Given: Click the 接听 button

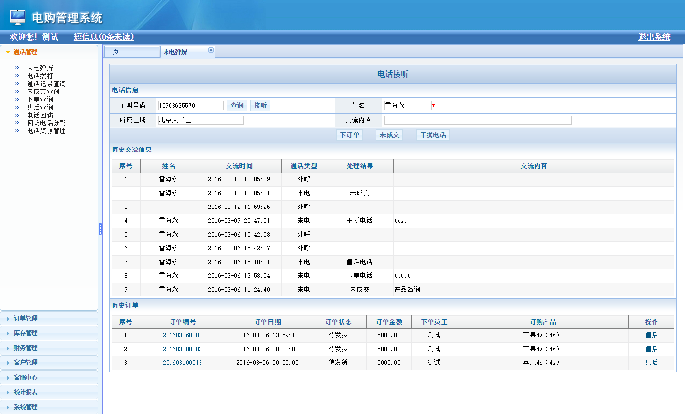Looking at the screenshot, I should [260, 105].
